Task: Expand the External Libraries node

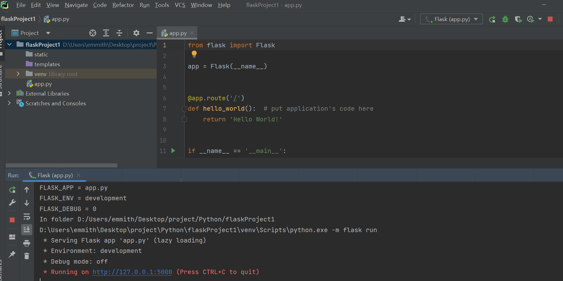Action: tap(9, 93)
